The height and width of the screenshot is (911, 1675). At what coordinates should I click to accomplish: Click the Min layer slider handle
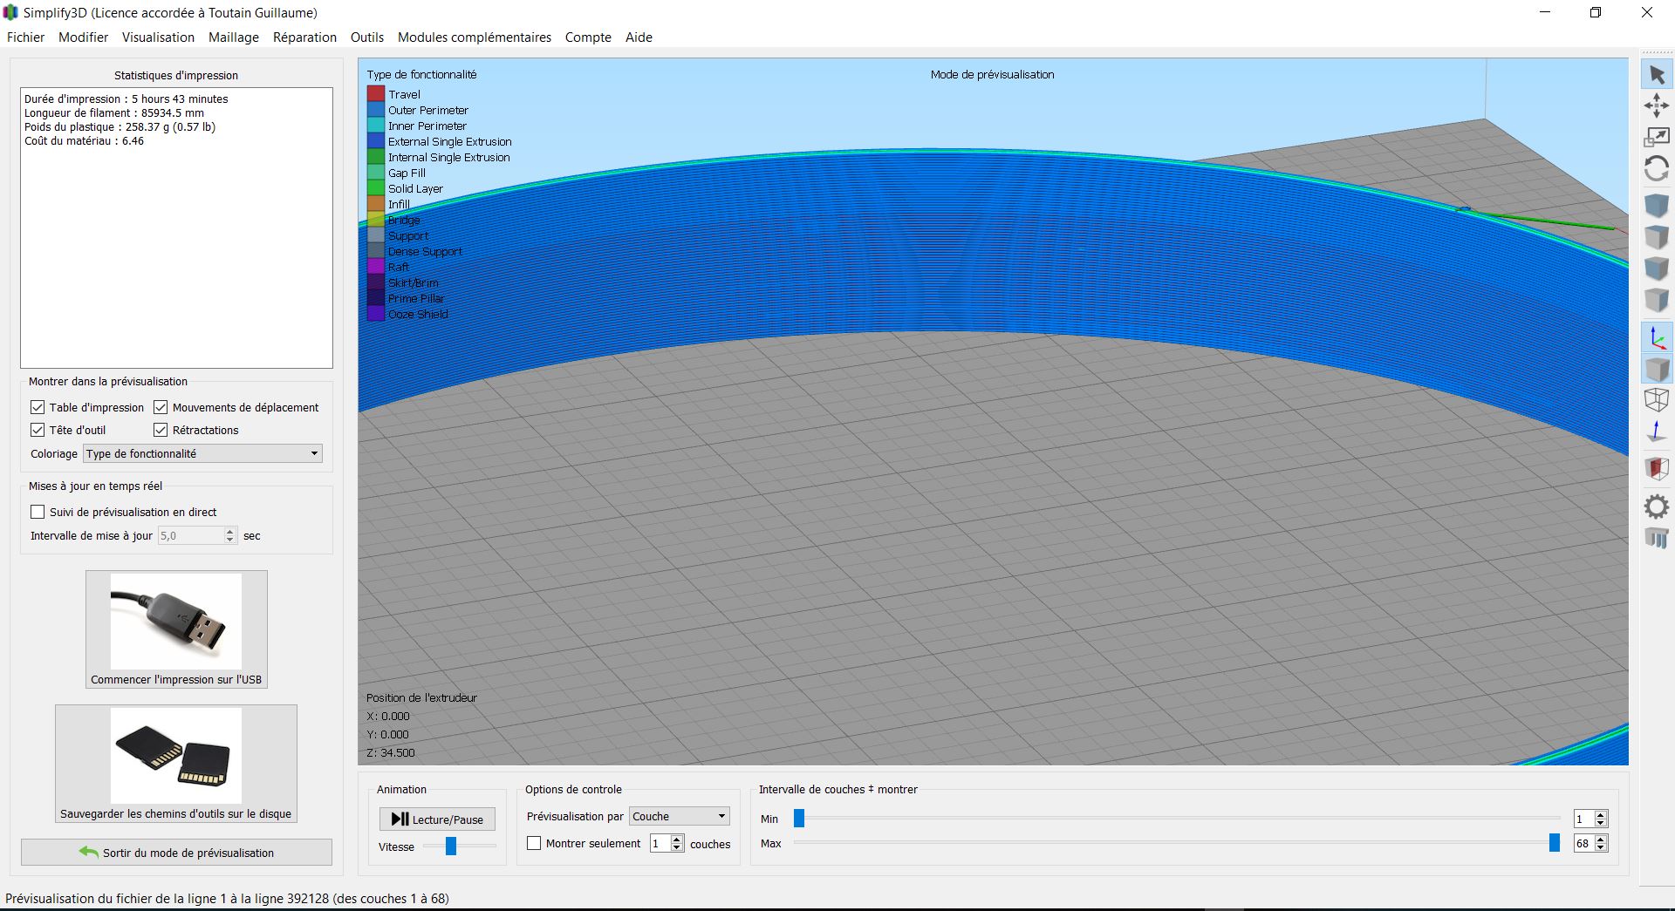tap(798, 818)
